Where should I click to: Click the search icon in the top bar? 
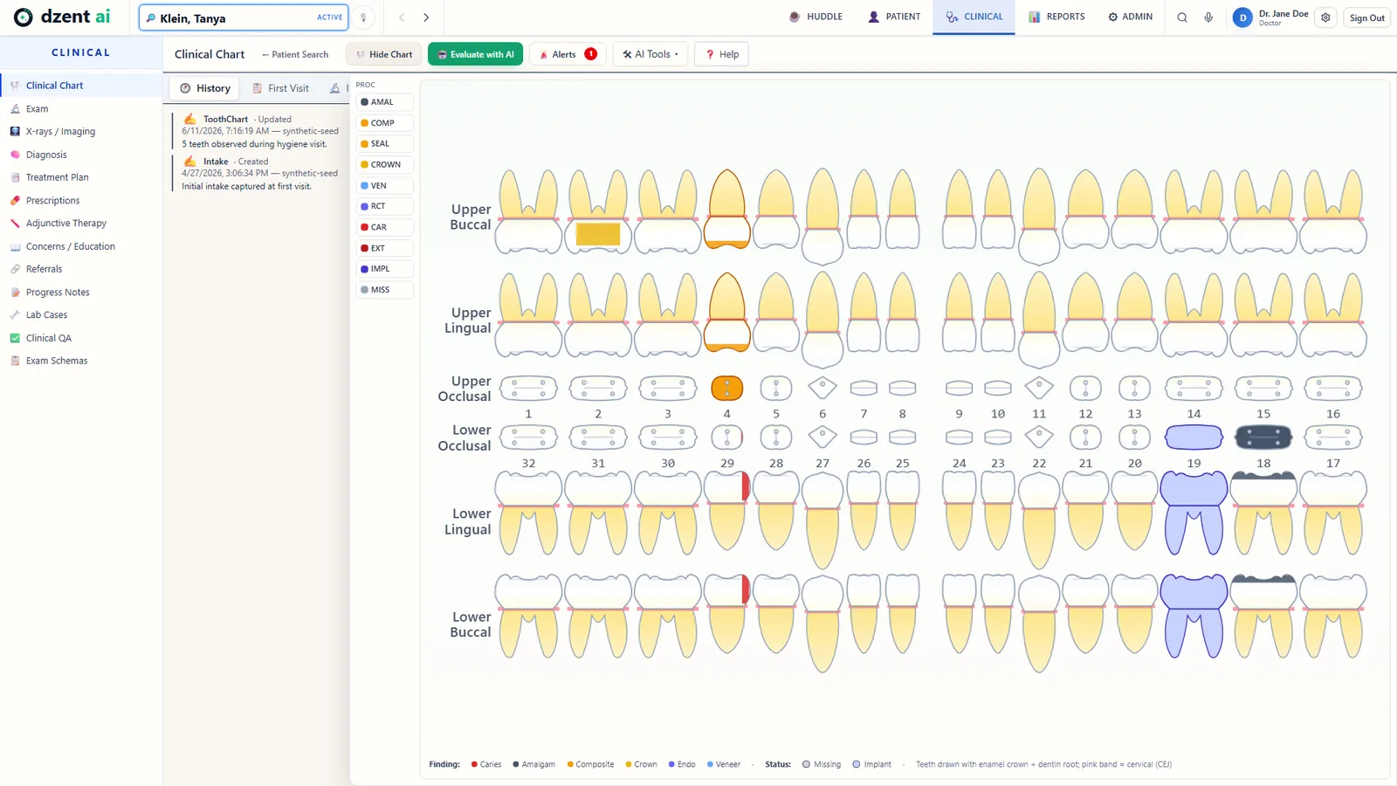pyautogui.click(x=1182, y=17)
